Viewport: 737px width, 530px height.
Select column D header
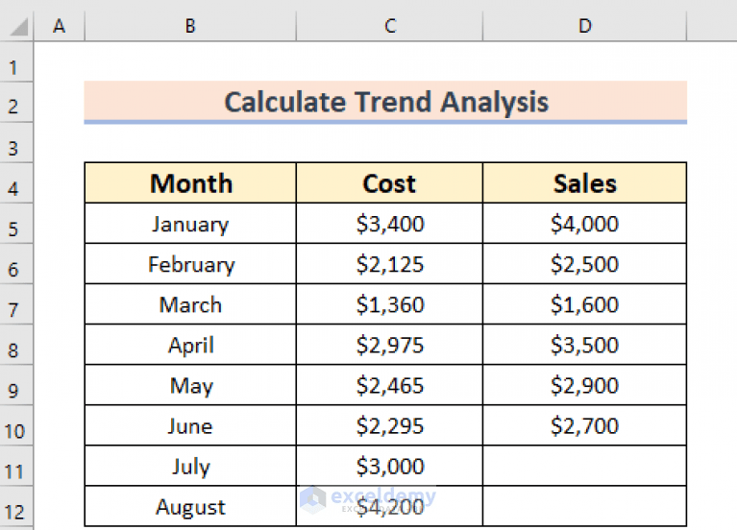[585, 26]
